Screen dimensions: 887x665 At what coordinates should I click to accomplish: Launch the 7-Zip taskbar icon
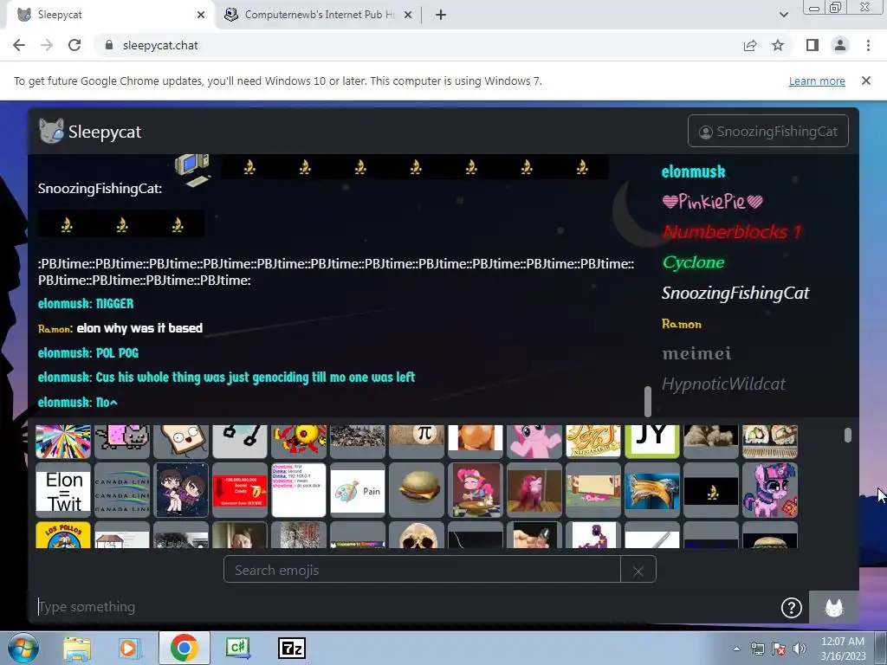point(292,649)
